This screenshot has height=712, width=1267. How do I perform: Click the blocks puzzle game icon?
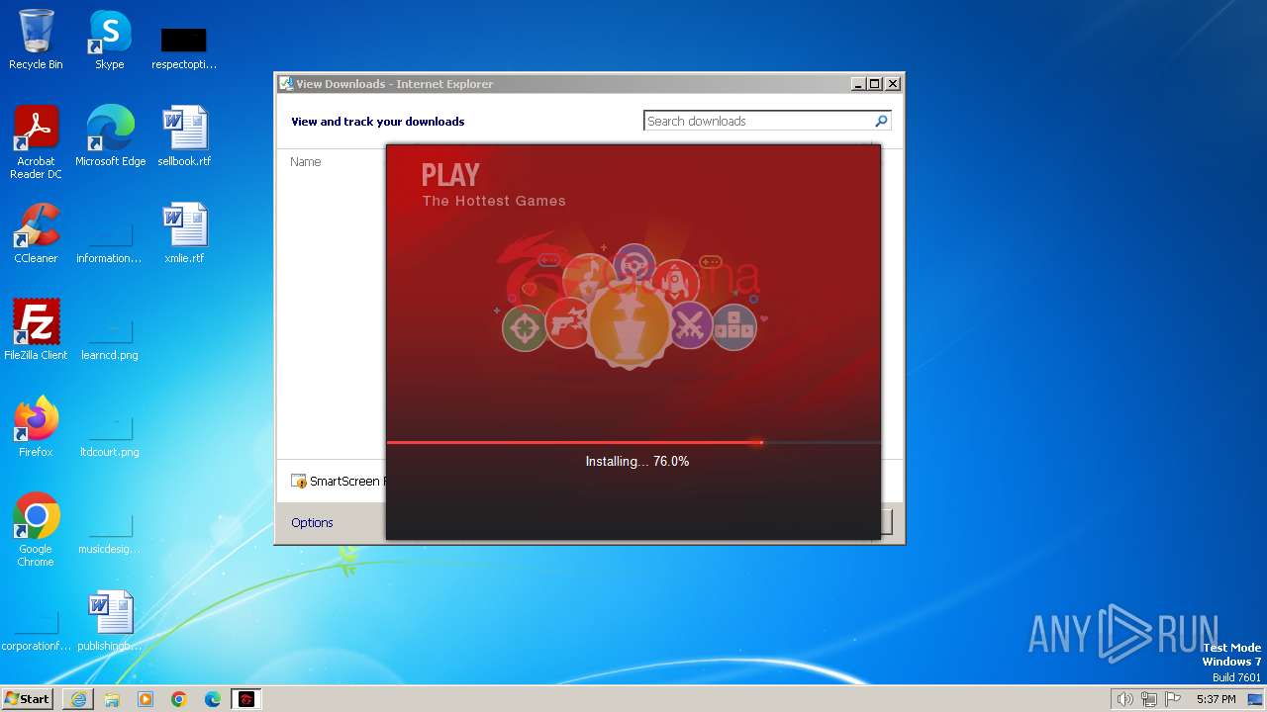734,327
